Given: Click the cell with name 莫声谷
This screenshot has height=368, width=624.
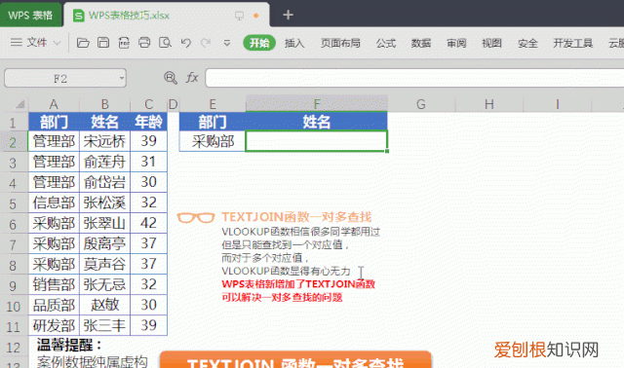Looking at the screenshot, I should [x=104, y=264].
